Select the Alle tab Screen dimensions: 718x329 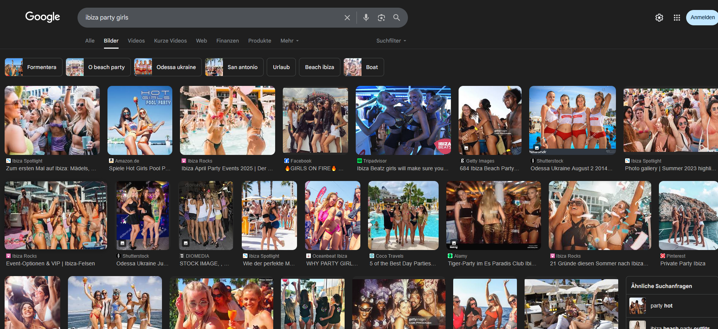pos(90,41)
